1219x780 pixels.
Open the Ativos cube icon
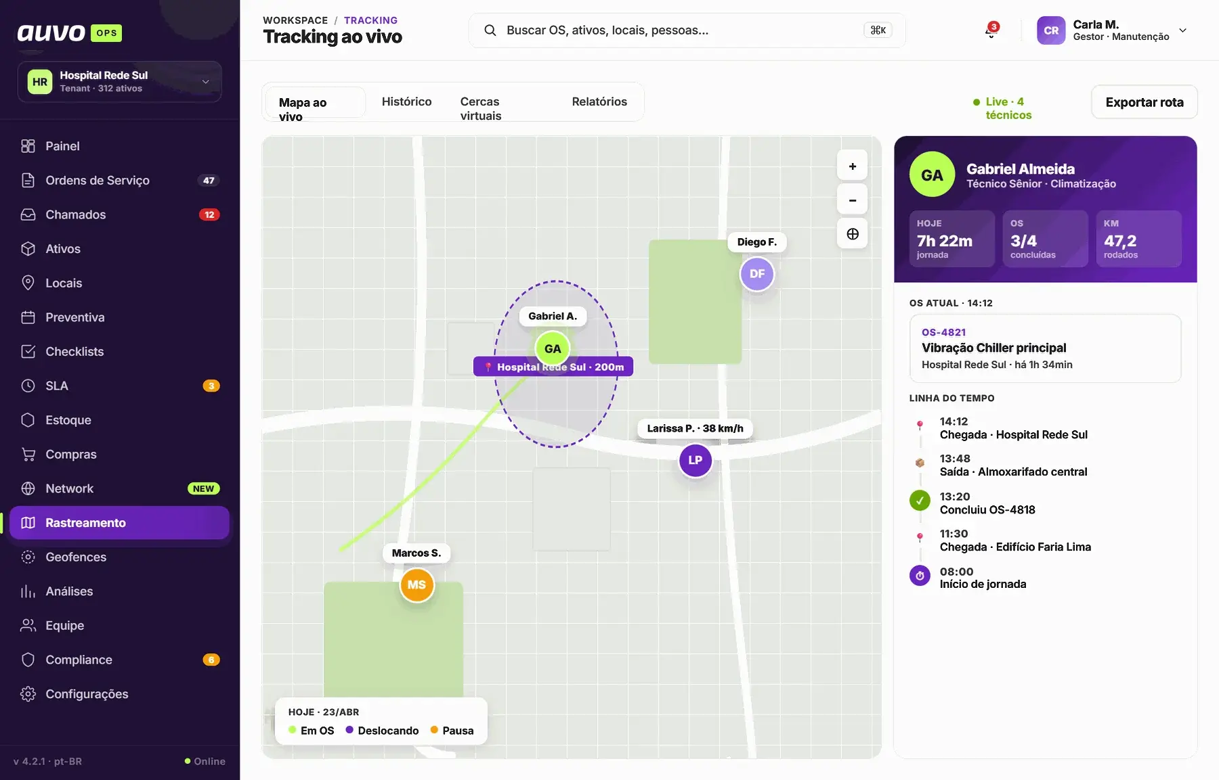[x=28, y=249]
